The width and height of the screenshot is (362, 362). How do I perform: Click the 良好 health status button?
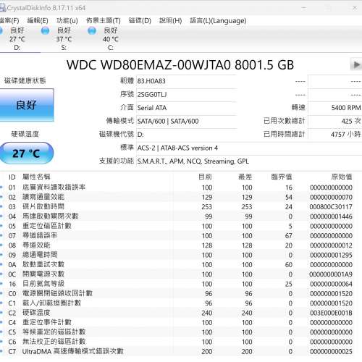coord(27,105)
